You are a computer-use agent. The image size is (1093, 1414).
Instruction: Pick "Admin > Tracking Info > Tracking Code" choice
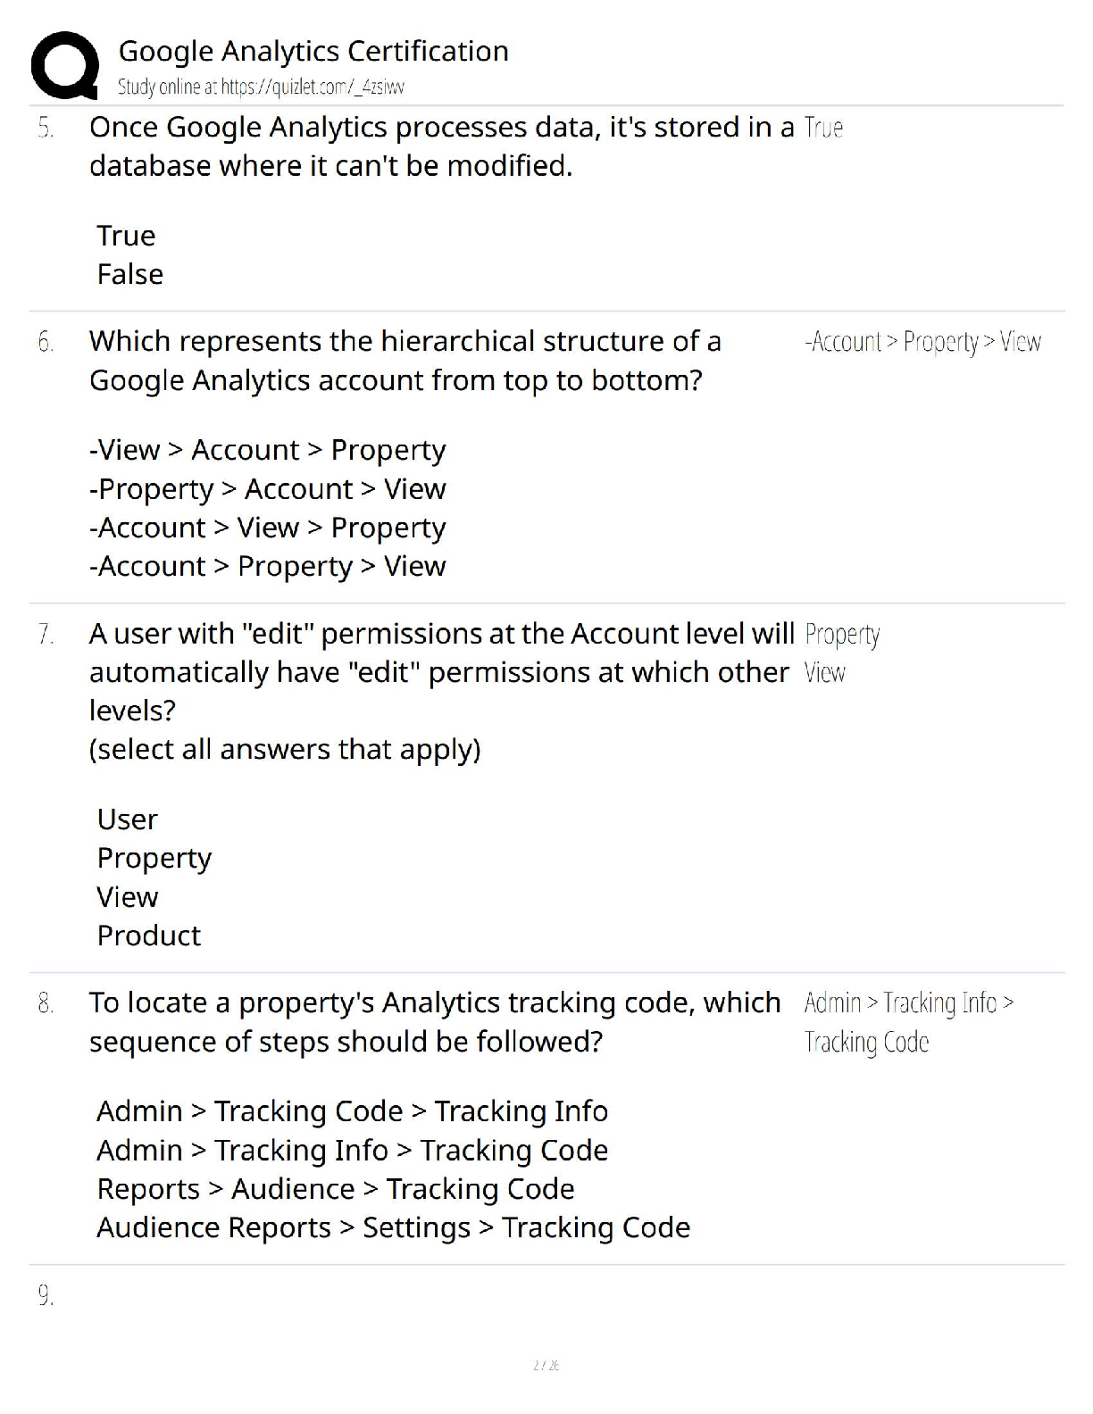click(x=352, y=1151)
